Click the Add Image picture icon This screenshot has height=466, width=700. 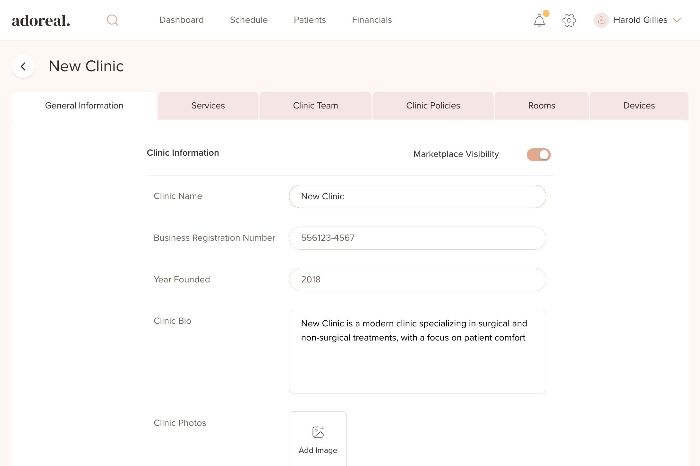point(318,432)
